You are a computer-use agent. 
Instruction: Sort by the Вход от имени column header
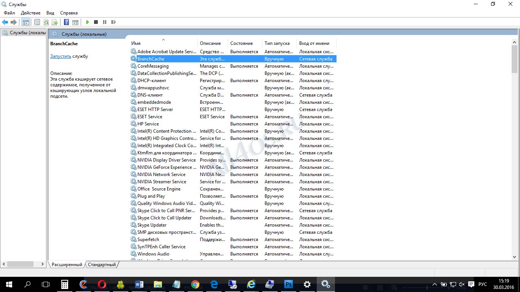tap(316, 43)
